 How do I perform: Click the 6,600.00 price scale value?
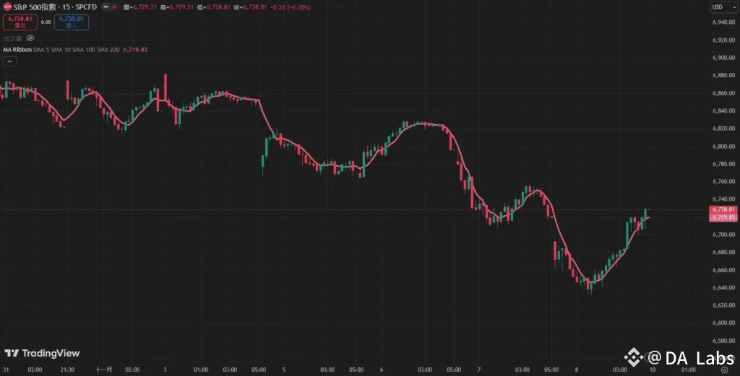tap(723, 323)
